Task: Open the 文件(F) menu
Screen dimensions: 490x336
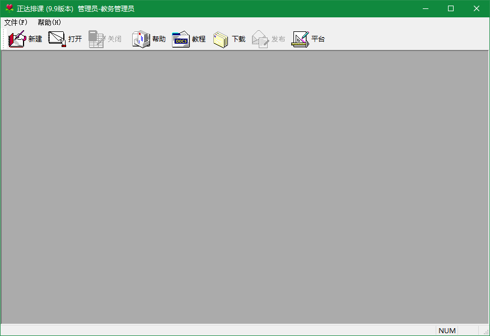Action: (x=16, y=22)
